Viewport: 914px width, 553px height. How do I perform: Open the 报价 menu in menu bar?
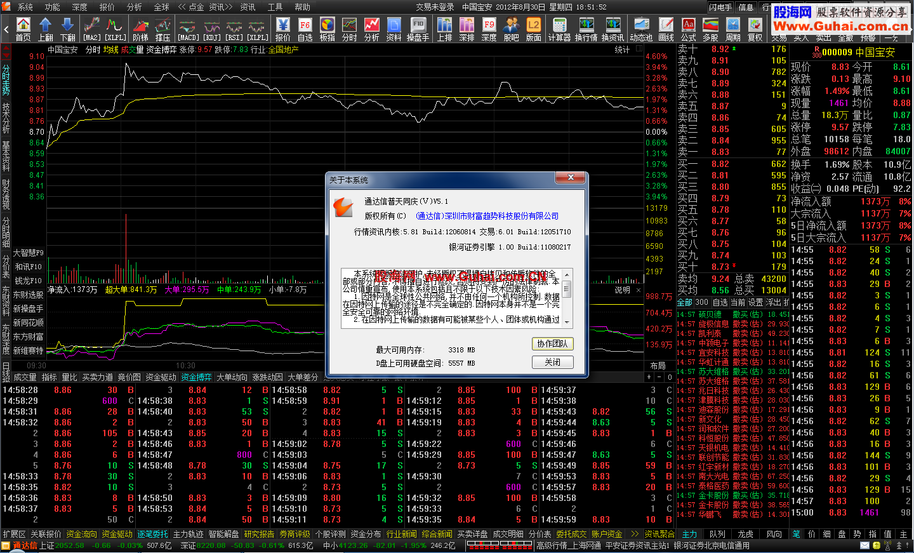(x=107, y=7)
